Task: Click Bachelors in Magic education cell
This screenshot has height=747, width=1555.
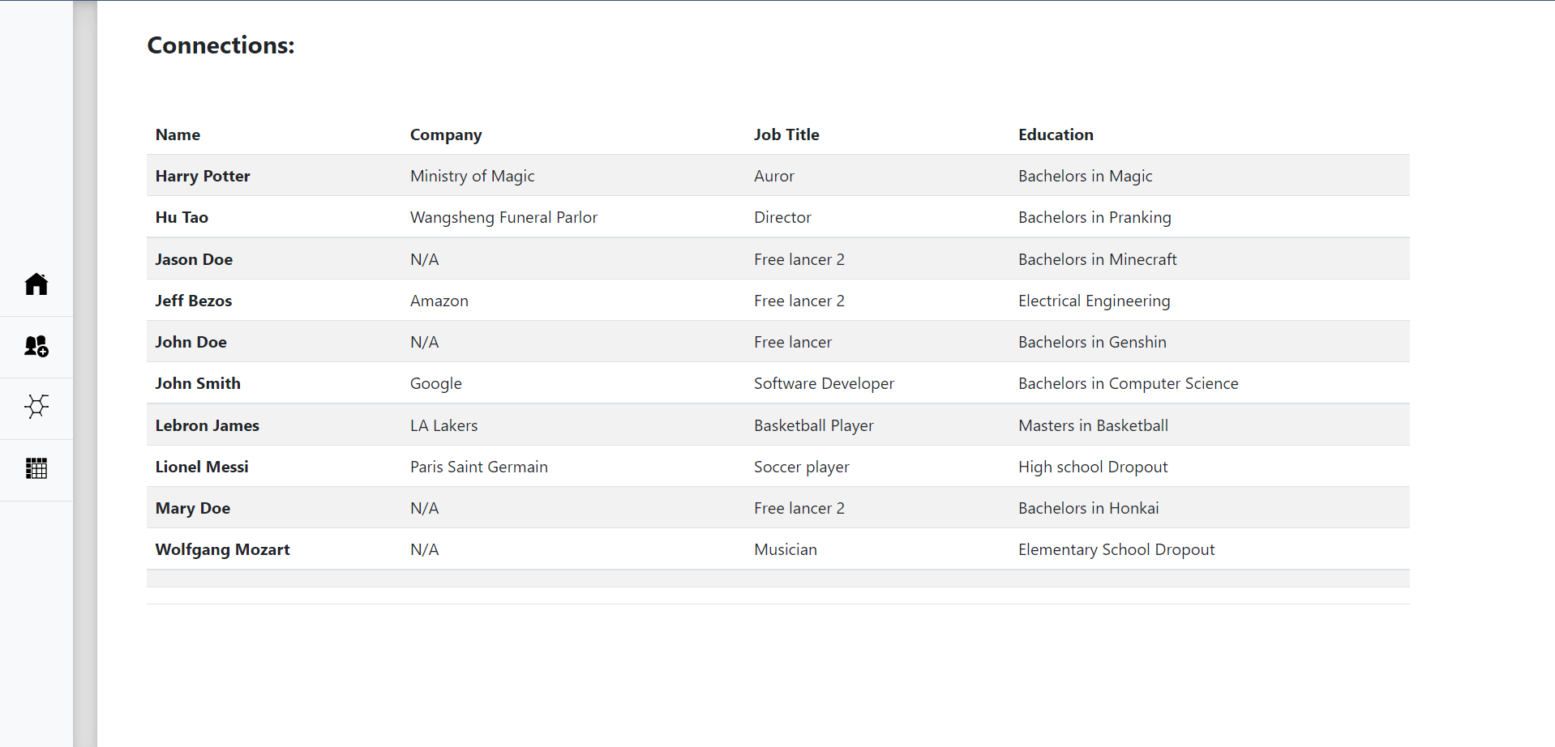Action: (x=1086, y=176)
